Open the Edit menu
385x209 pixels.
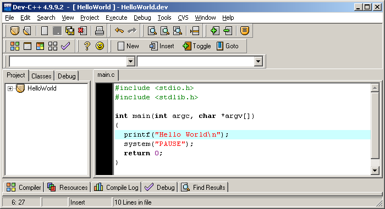(x=25, y=18)
